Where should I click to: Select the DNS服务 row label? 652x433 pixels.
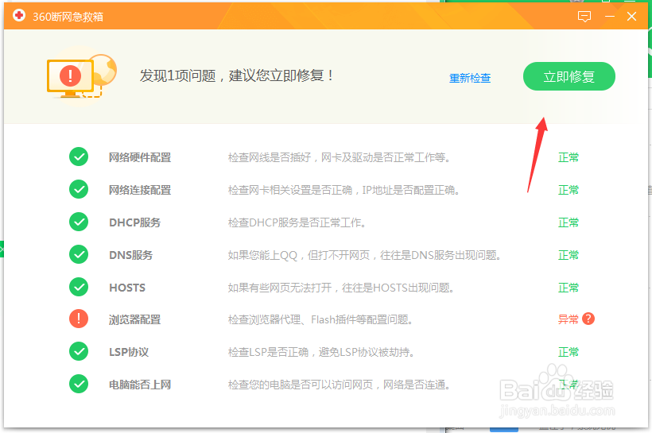pyautogui.click(x=131, y=255)
